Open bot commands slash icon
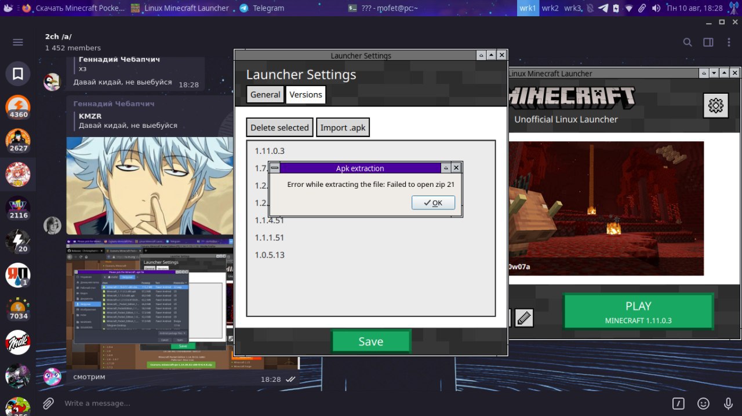Screen dimensions: 742x416 click(678, 403)
